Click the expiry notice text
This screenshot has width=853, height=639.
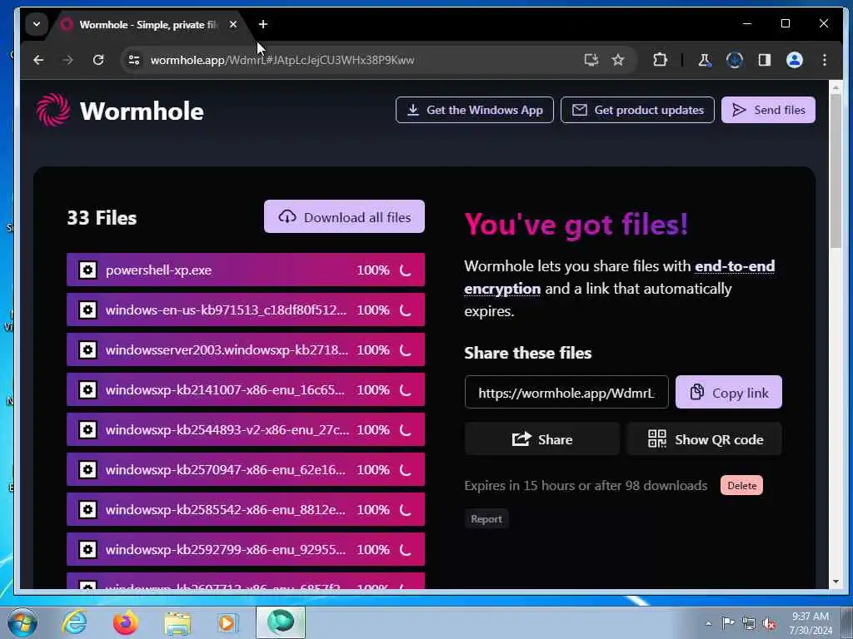[x=586, y=486]
